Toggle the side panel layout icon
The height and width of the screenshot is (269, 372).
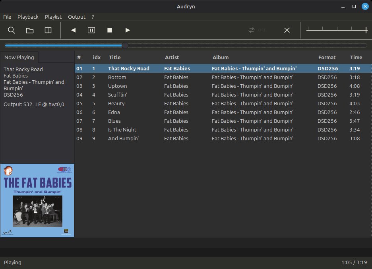click(48, 30)
